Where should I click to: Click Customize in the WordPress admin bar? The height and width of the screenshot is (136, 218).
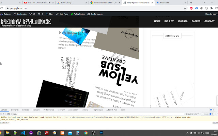click(x=20, y=14)
